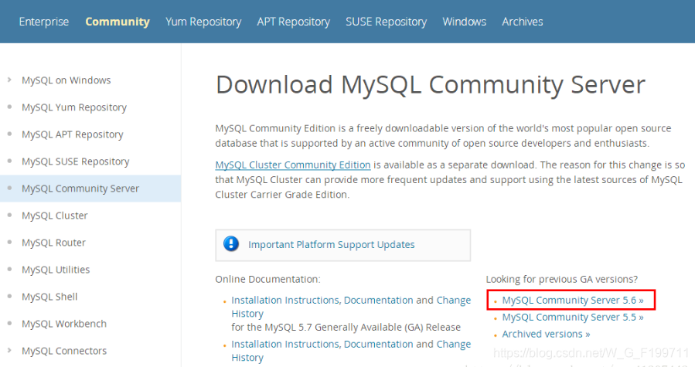Open MySQL APT Repository sidebar link
The height and width of the screenshot is (367, 695).
tap(72, 134)
